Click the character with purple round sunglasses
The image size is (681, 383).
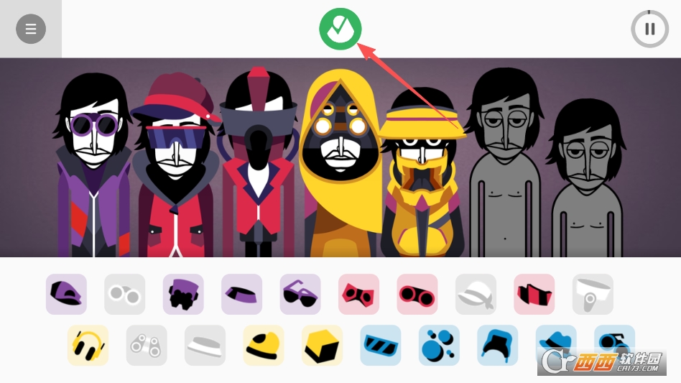point(93,165)
